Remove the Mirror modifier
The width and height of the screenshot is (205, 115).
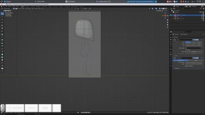click(x=201, y=40)
